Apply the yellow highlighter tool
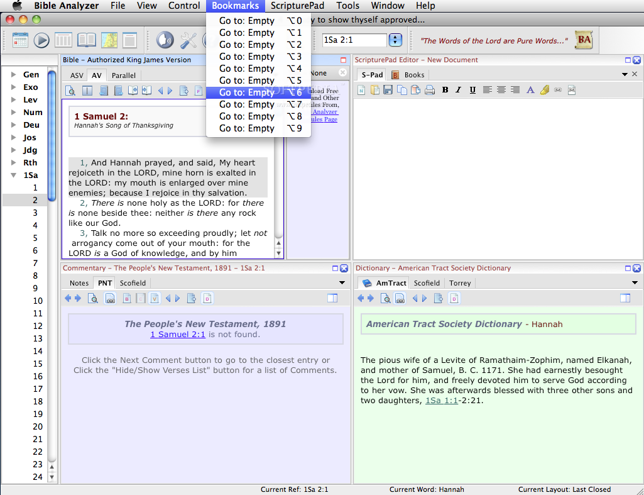This screenshot has width=644, height=495. coord(545,90)
